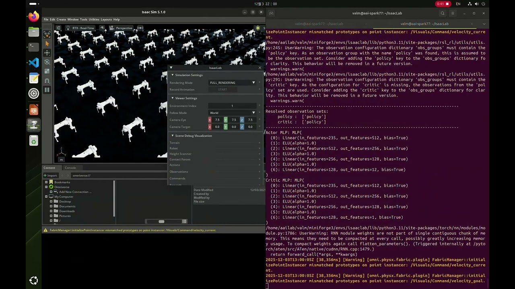The image size is (515, 289).
Task: Click the Camera Target Z value field
Action: click(250, 127)
